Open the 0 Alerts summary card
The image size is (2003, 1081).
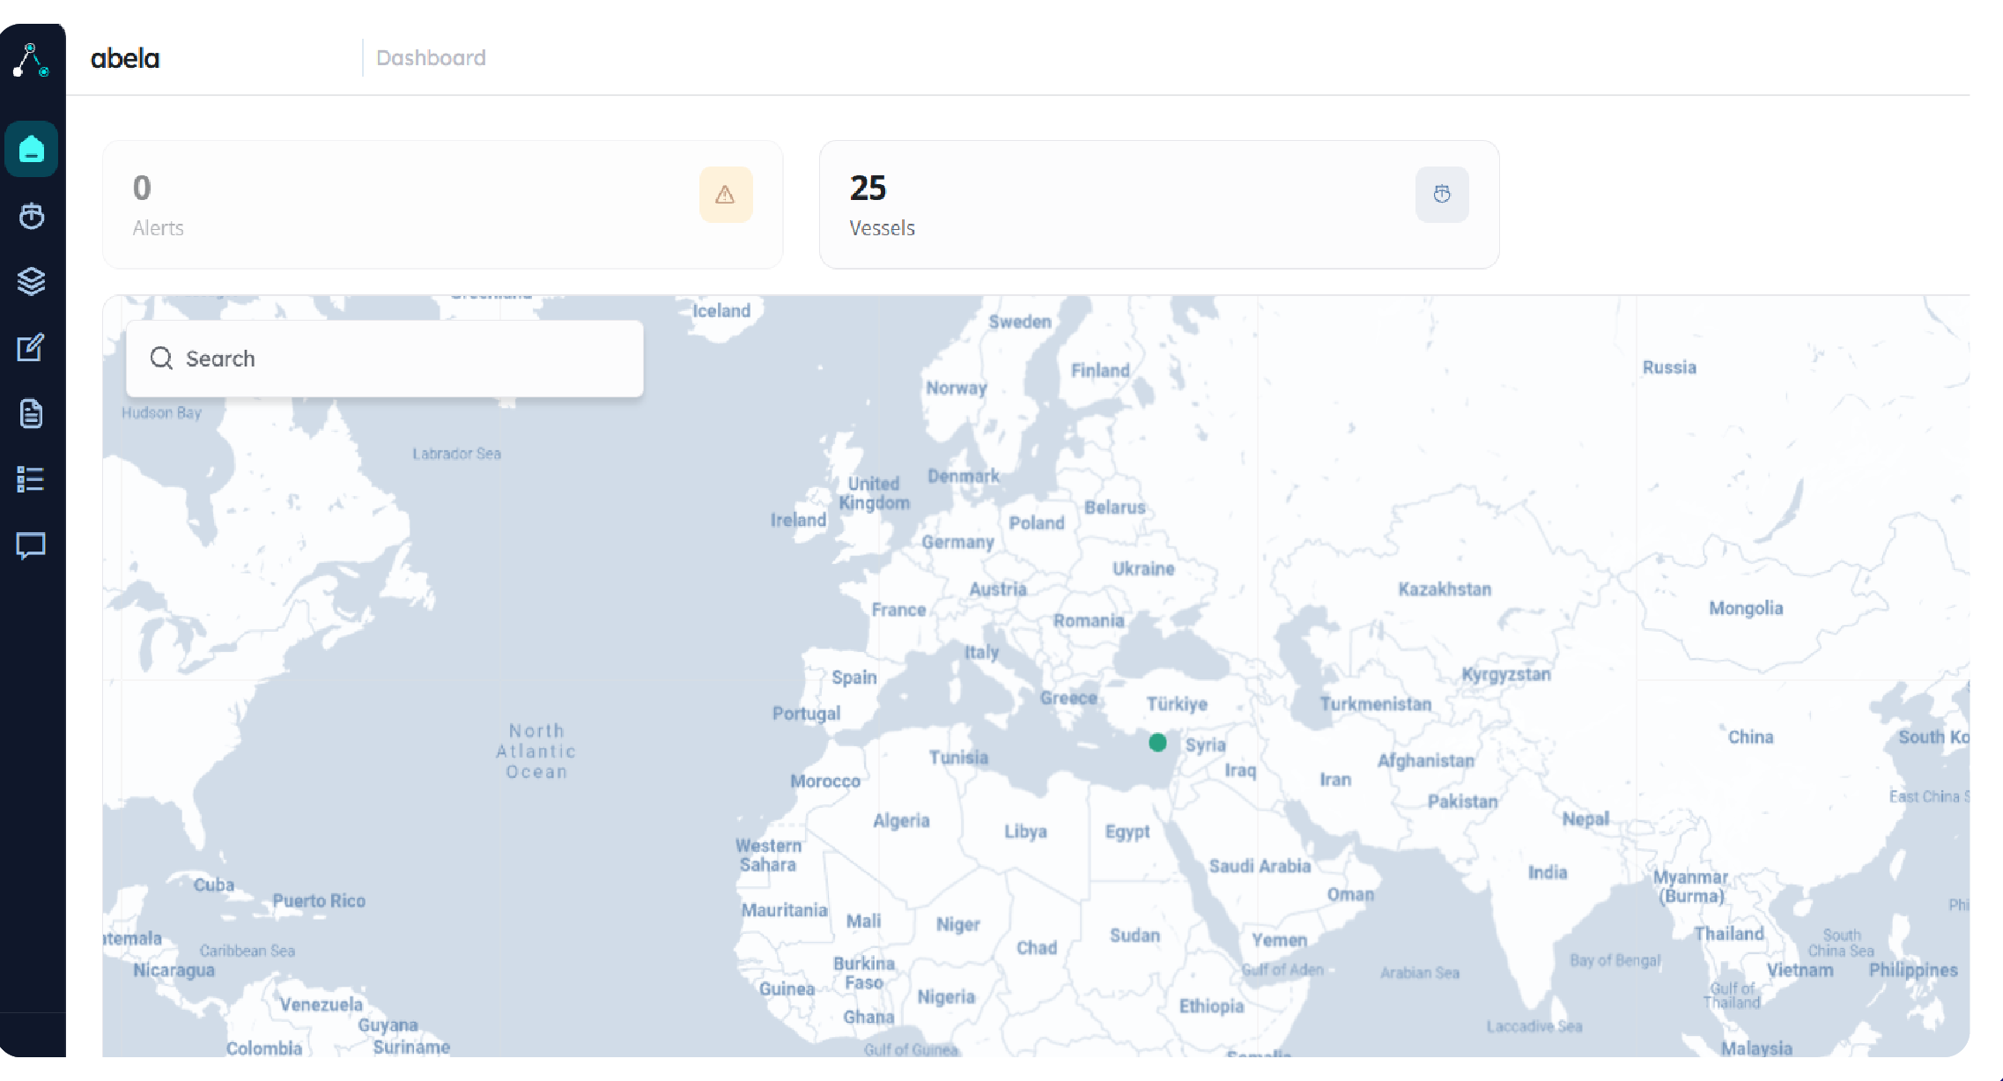coord(443,204)
